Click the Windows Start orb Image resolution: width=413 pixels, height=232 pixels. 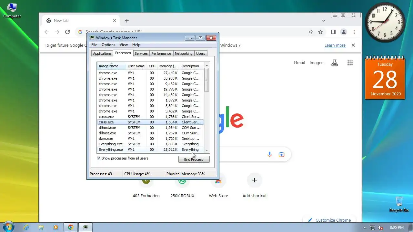(x=8, y=227)
